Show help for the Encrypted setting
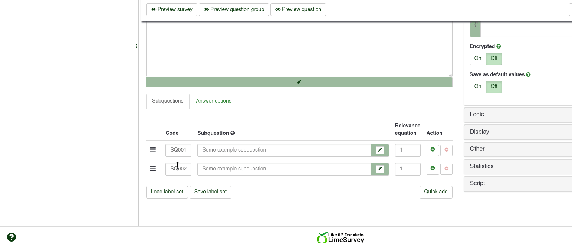The width and height of the screenshot is (572, 243). click(x=499, y=47)
